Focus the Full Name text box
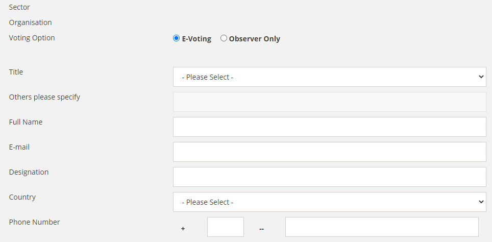 (330, 127)
